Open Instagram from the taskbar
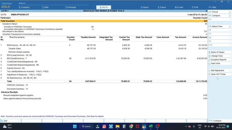 tap(104, 126)
